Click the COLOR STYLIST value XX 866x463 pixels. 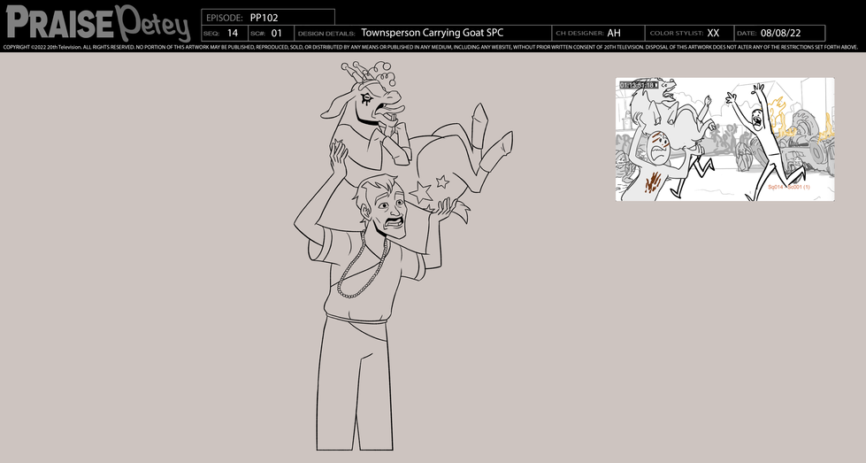click(x=713, y=33)
